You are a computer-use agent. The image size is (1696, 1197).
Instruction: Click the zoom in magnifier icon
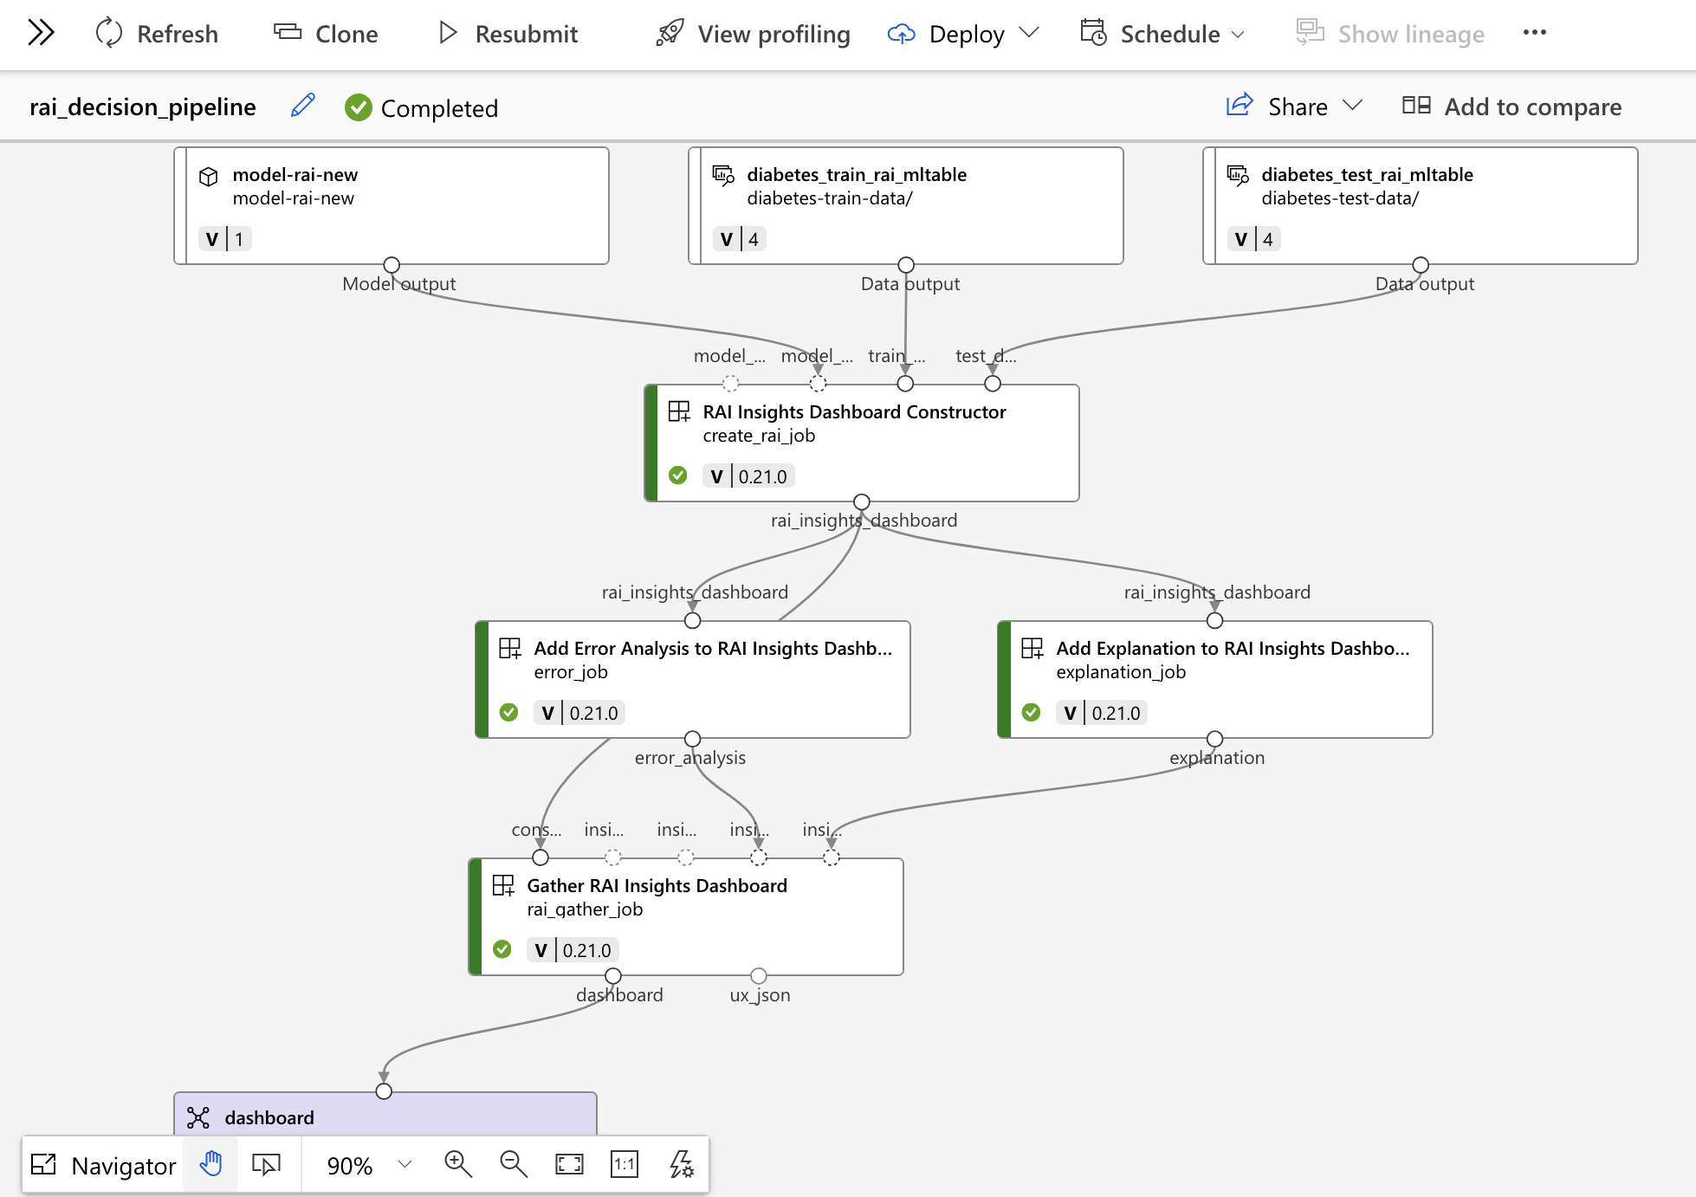click(x=457, y=1164)
